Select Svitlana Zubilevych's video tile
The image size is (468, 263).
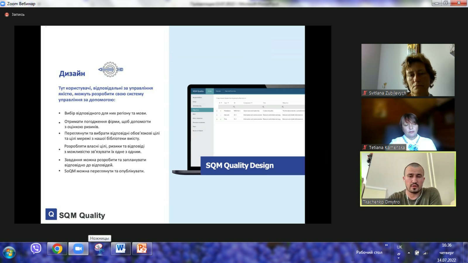(x=408, y=70)
